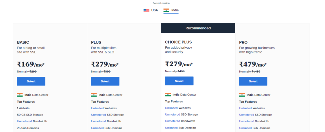Screen dimensions: 325x132
Task: Click Unlimited Websites link in Plus plan
Action: [x=97, y=108]
